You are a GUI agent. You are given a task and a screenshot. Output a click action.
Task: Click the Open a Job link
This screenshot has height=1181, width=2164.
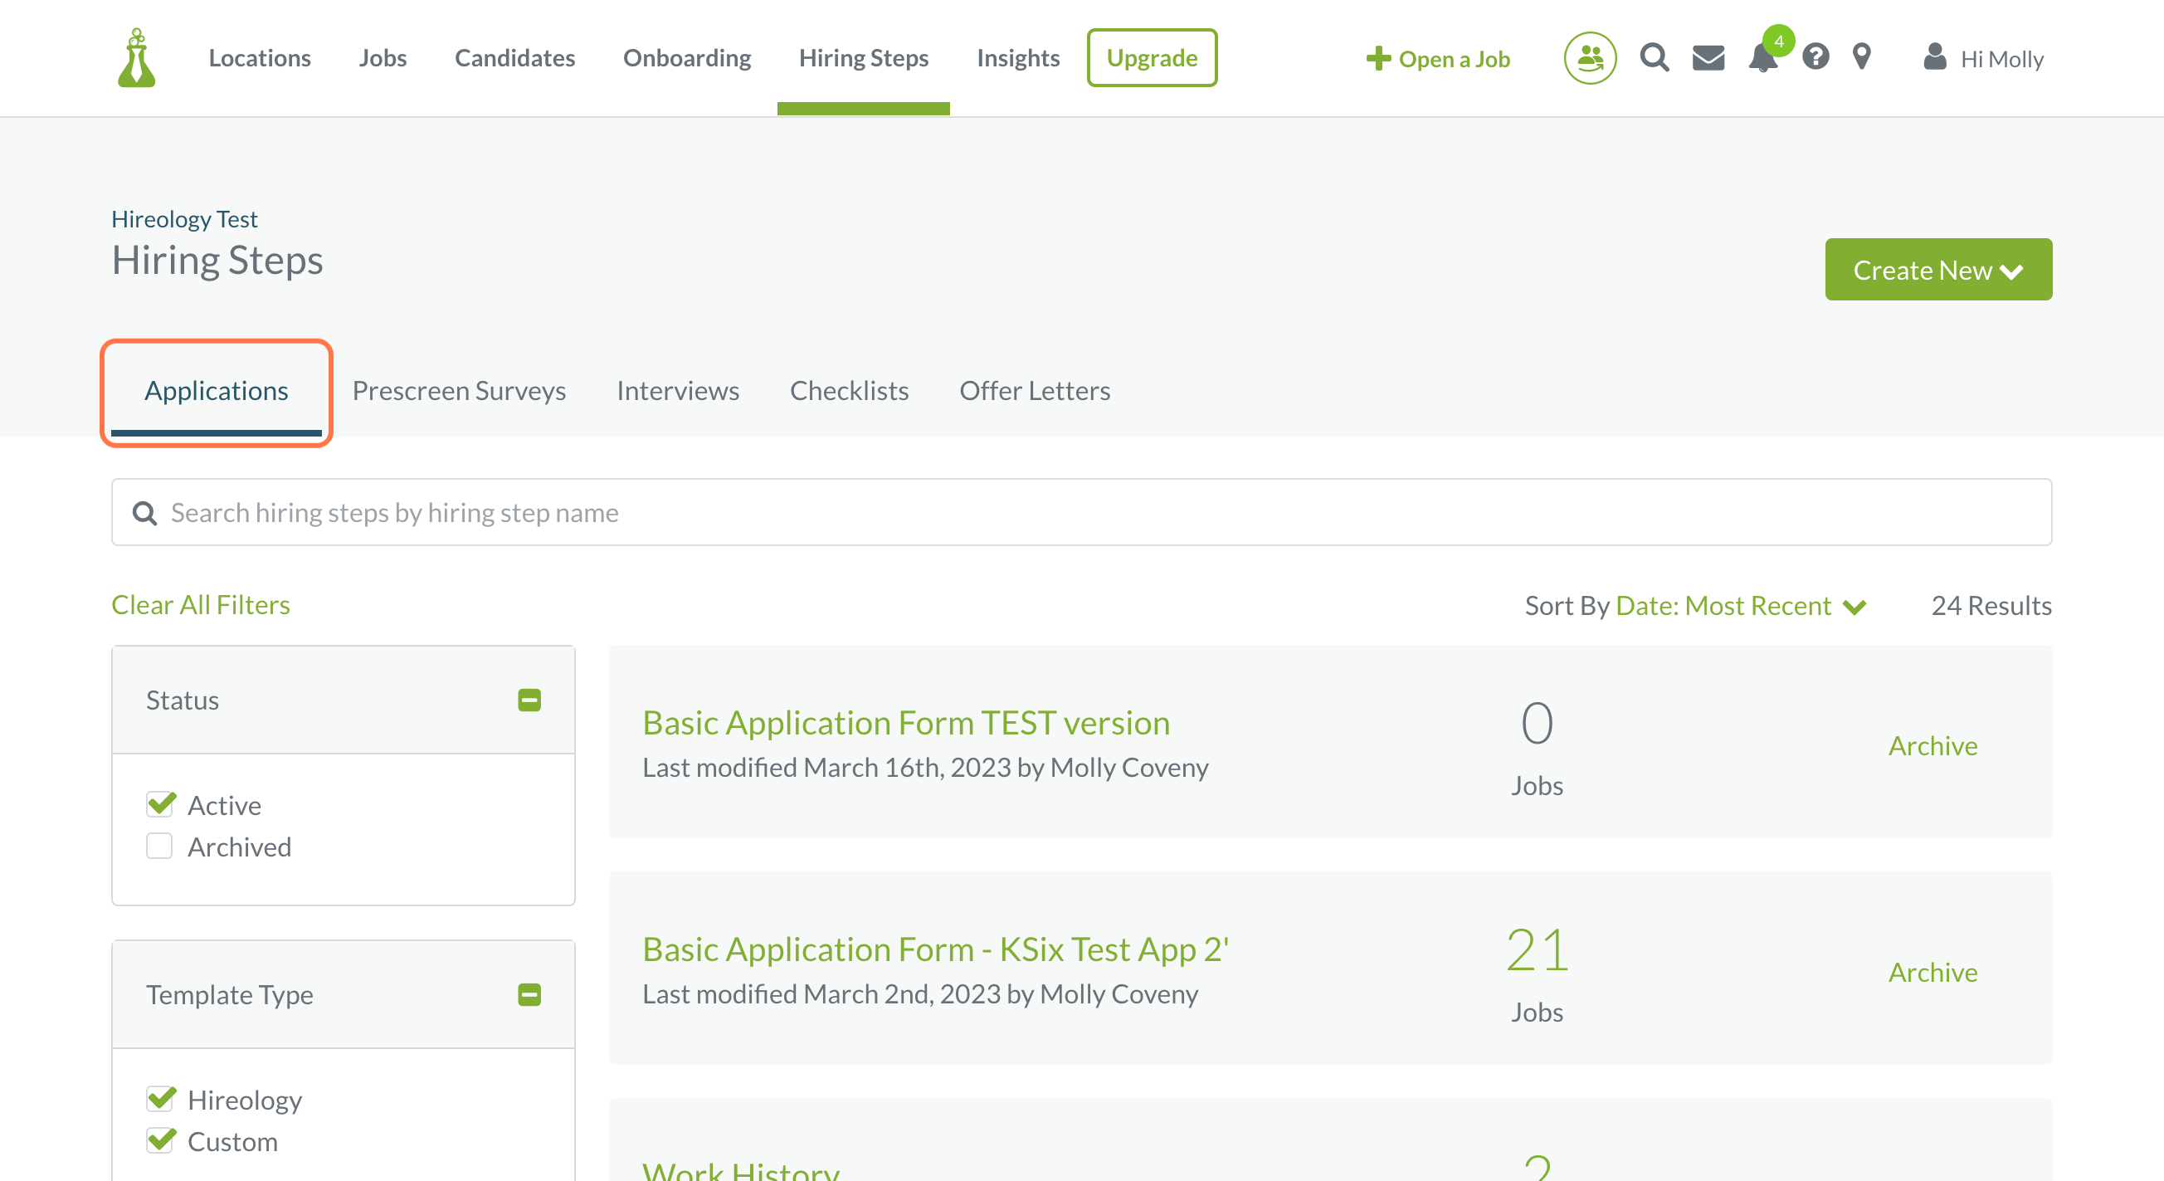[x=1455, y=59]
